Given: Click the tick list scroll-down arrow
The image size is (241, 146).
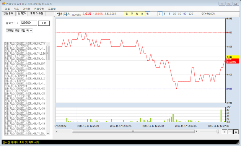Looking at the screenshot, I should [x=48, y=134].
